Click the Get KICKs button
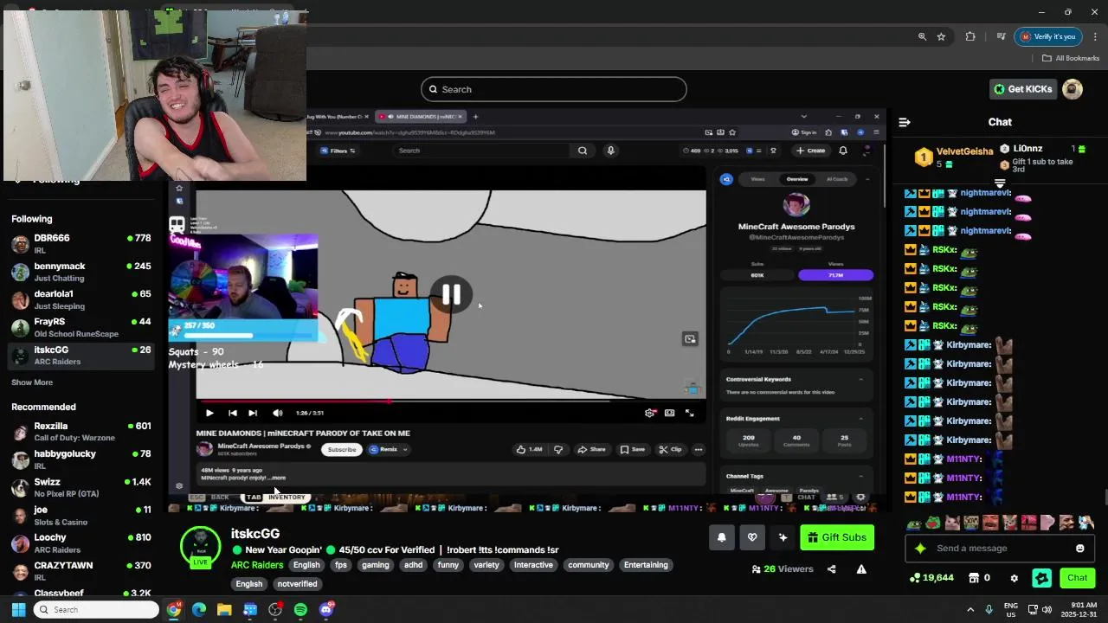This screenshot has width=1108, height=623. 1022,89
